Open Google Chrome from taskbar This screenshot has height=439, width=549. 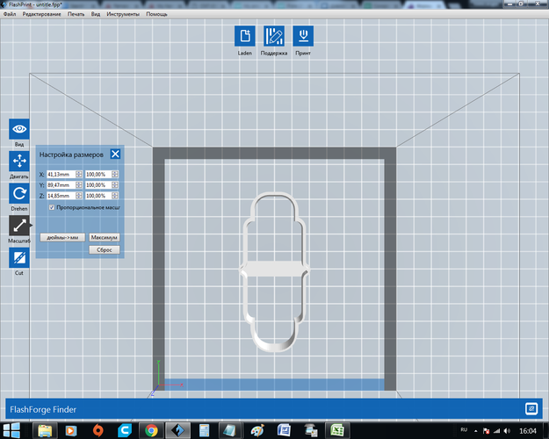pos(151,430)
